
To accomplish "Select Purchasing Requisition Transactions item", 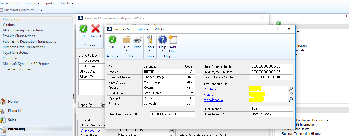I will pos(29,41).
